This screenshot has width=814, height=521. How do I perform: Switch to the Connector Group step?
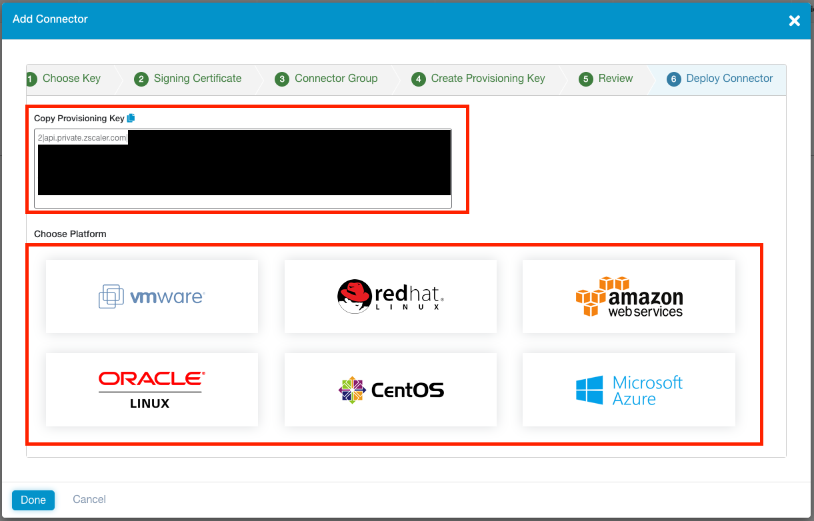336,79
